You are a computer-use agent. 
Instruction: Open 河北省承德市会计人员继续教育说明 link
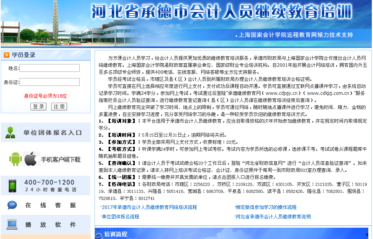pyautogui.click(x=273, y=216)
